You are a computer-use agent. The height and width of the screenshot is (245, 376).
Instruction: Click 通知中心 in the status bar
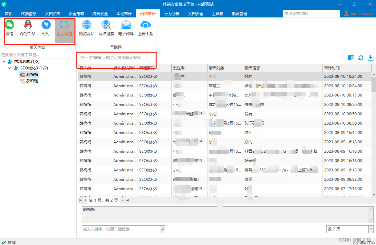[x=367, y=243]
